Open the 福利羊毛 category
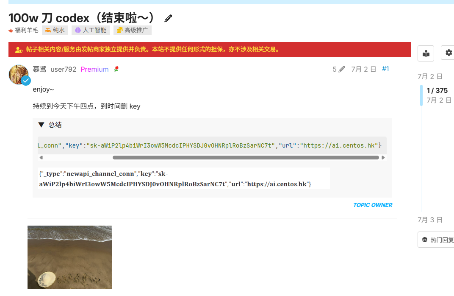Viewport: 454px width, 296px height. pos(23,30)
